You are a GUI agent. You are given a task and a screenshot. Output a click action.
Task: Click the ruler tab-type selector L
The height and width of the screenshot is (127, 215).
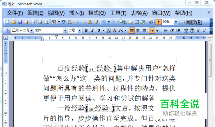click(x=6, y=38)
